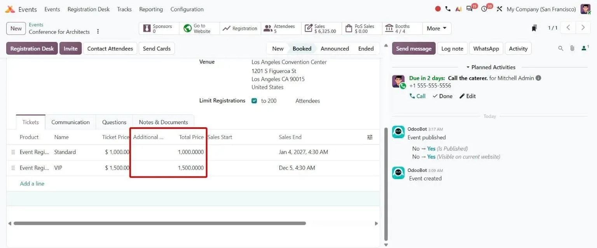Open the Attendees smart button
Viewport: 597px width, 248px height.
[281, 28]
